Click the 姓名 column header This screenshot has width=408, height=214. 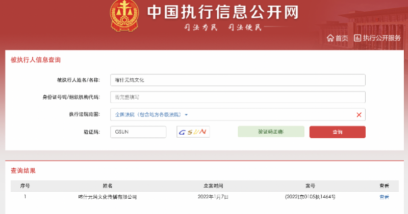point(108,186)
